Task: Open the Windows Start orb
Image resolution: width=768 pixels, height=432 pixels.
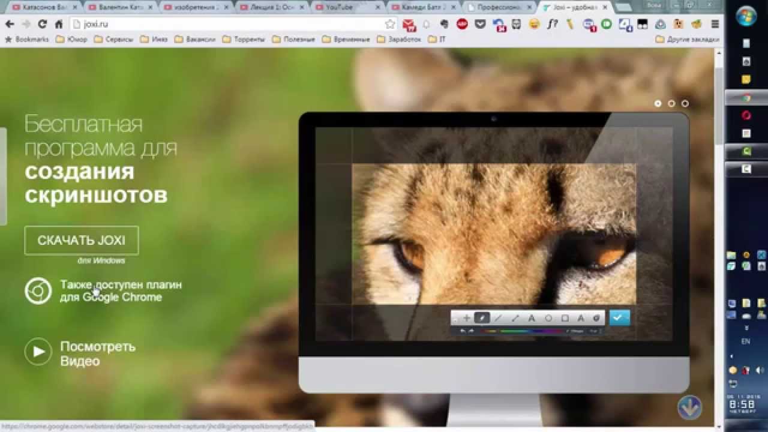Action: click(746, 16)
